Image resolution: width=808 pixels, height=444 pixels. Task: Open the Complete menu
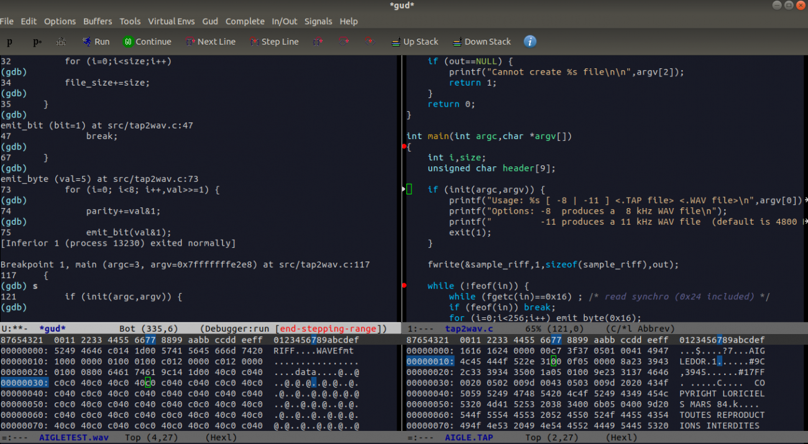tap(245, 21)
